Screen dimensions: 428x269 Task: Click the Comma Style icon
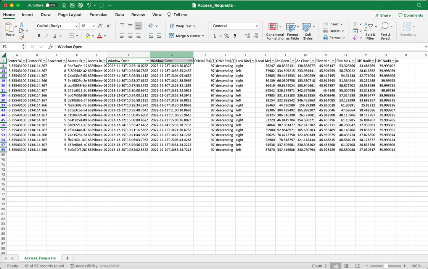[235, 36]
